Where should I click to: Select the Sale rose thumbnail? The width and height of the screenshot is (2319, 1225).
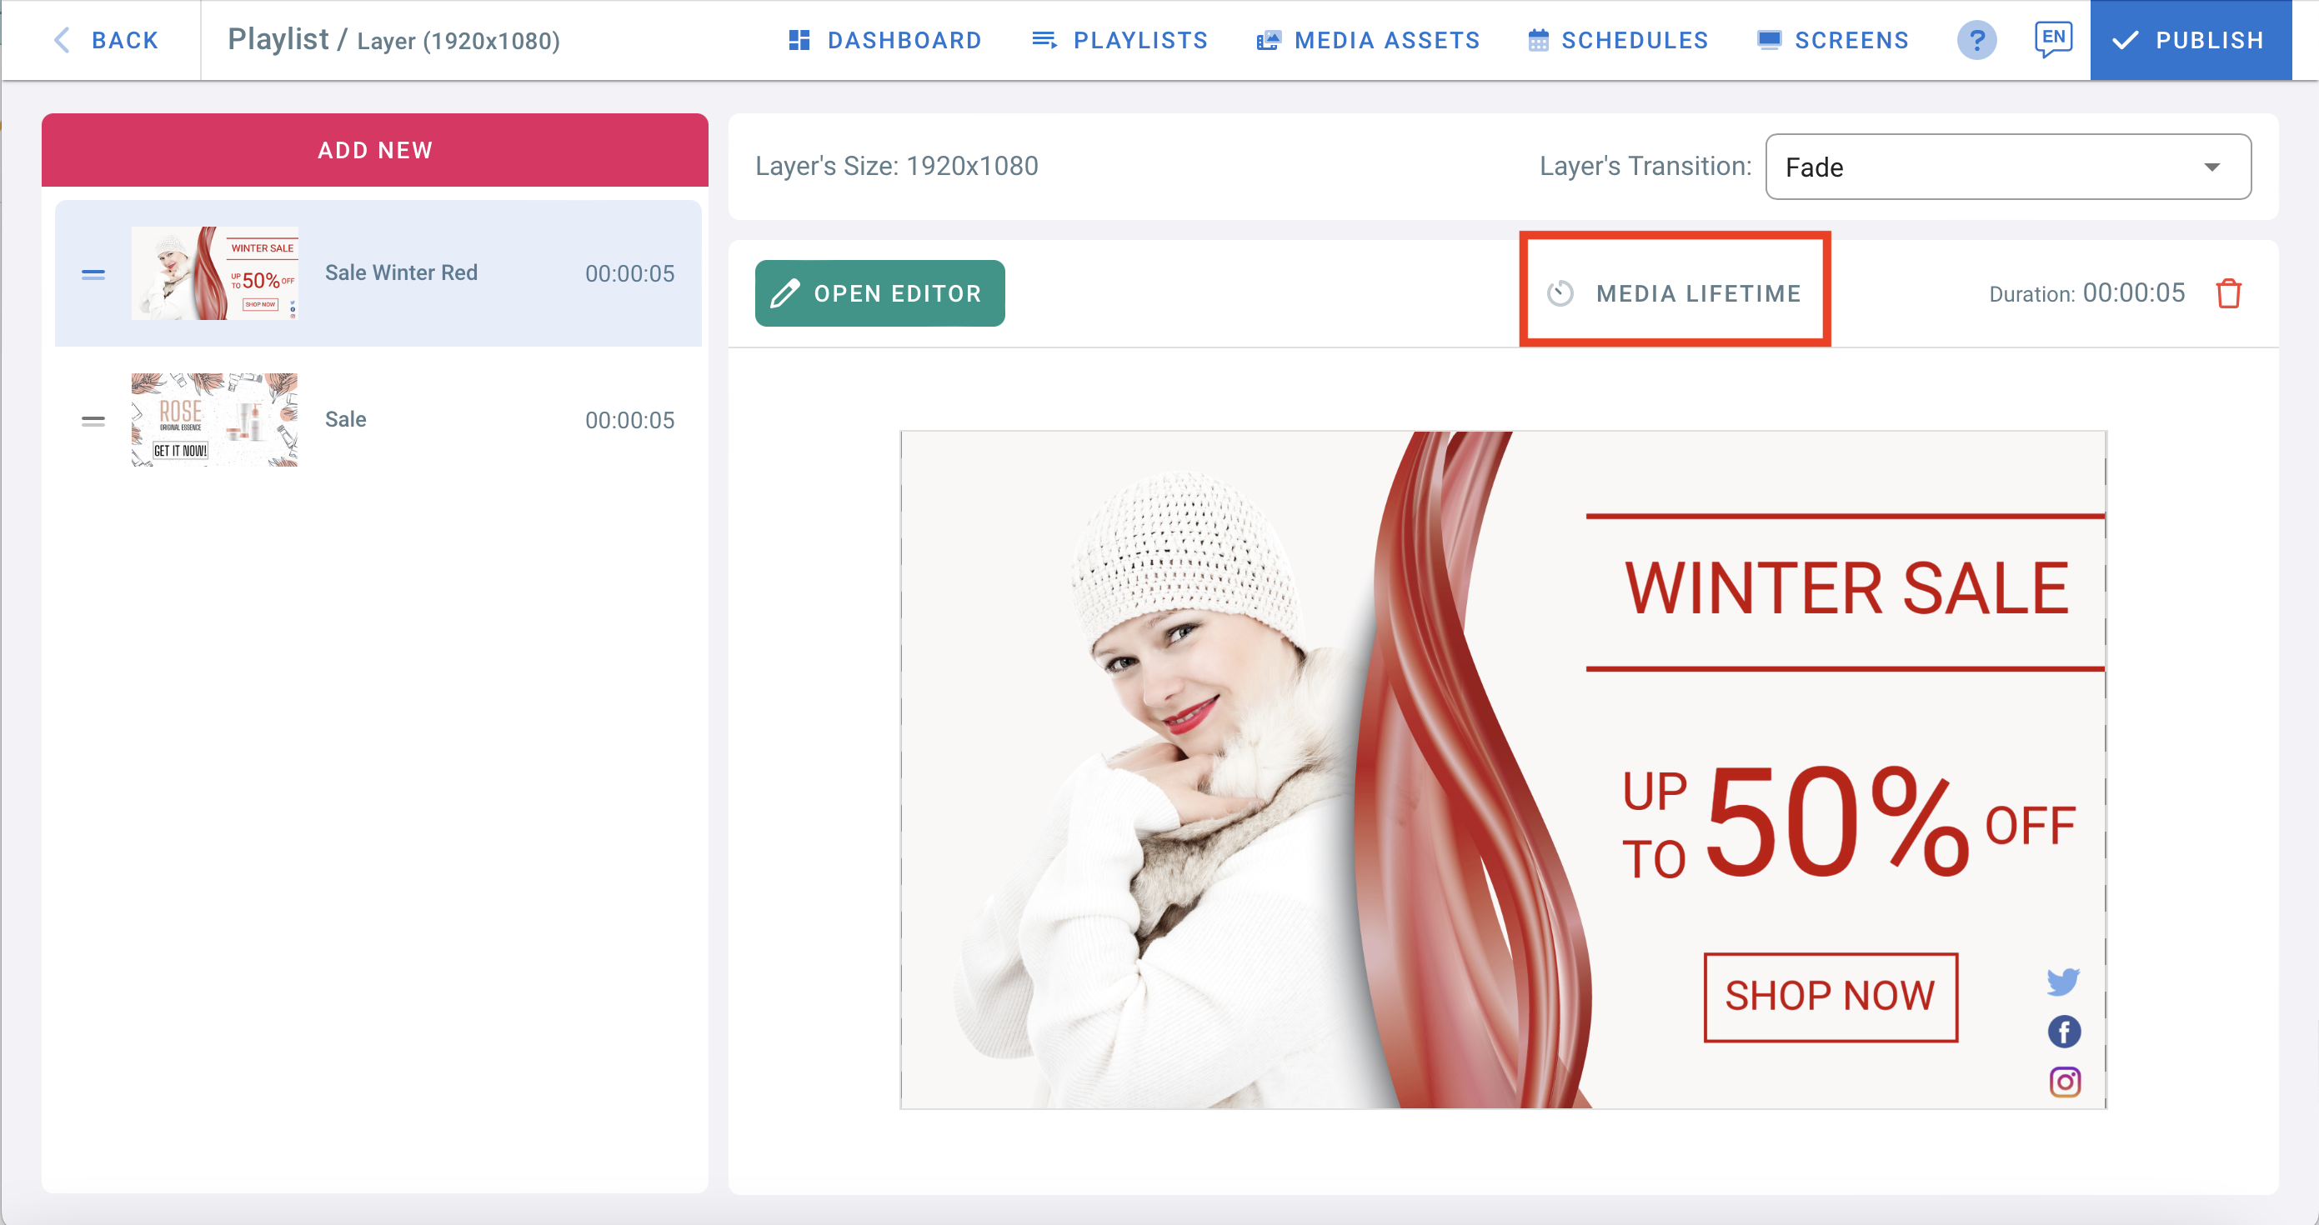(214, 420)
